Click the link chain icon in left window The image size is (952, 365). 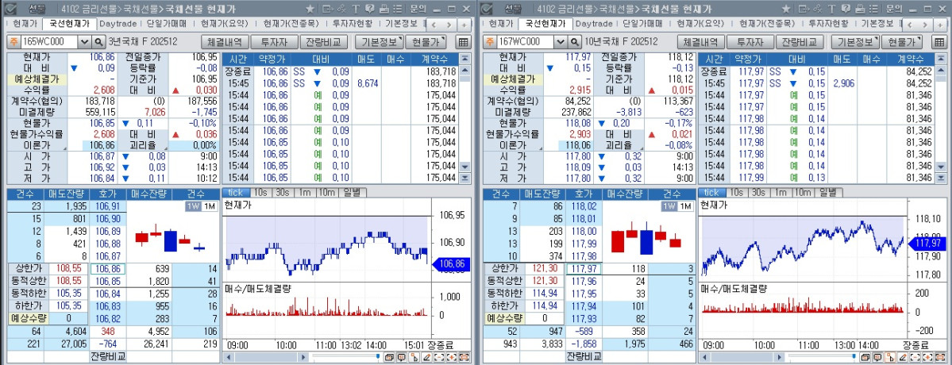[x=342, y=9]
